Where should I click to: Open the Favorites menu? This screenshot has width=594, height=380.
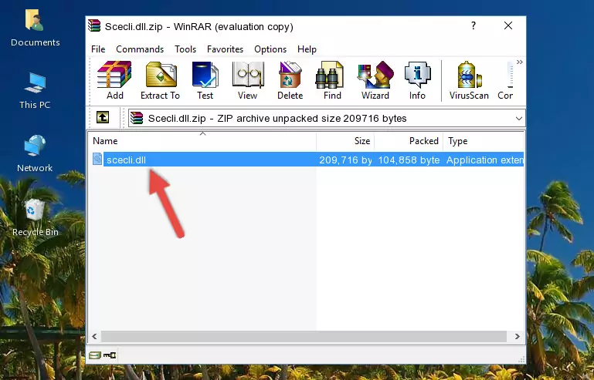[x=225, y=49]
